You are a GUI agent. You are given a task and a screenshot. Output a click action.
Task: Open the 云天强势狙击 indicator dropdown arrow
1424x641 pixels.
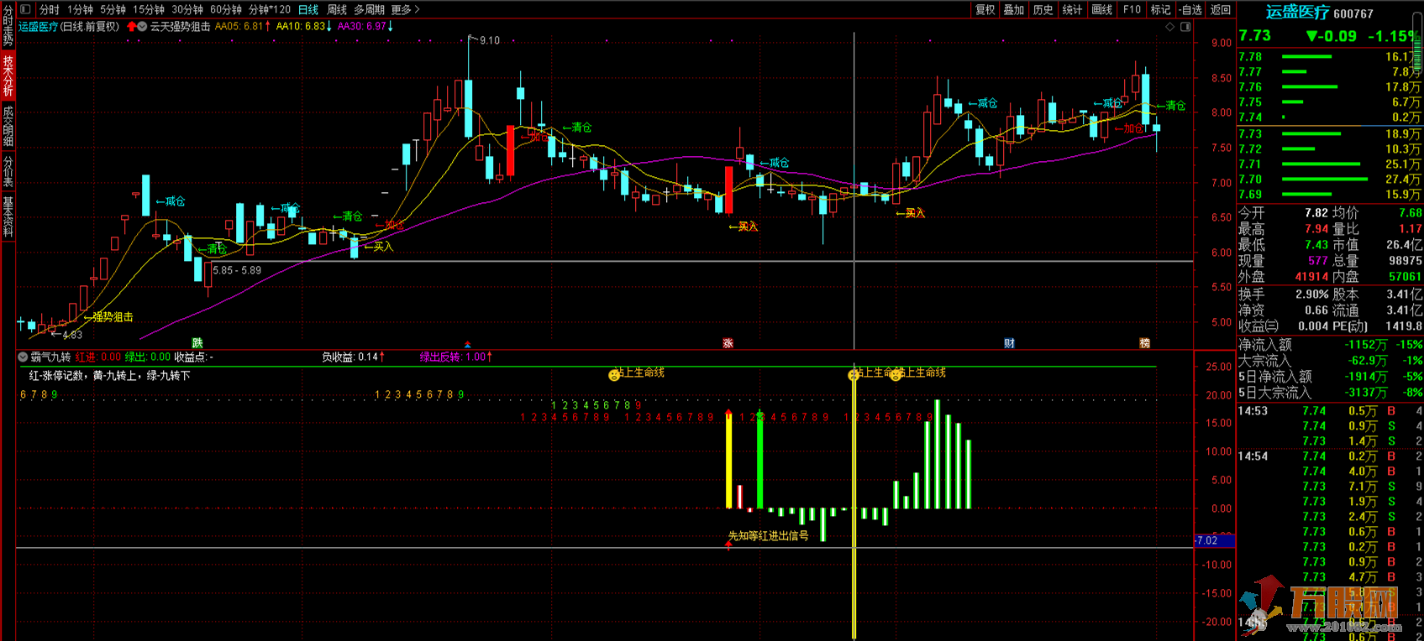coord(143,27)
